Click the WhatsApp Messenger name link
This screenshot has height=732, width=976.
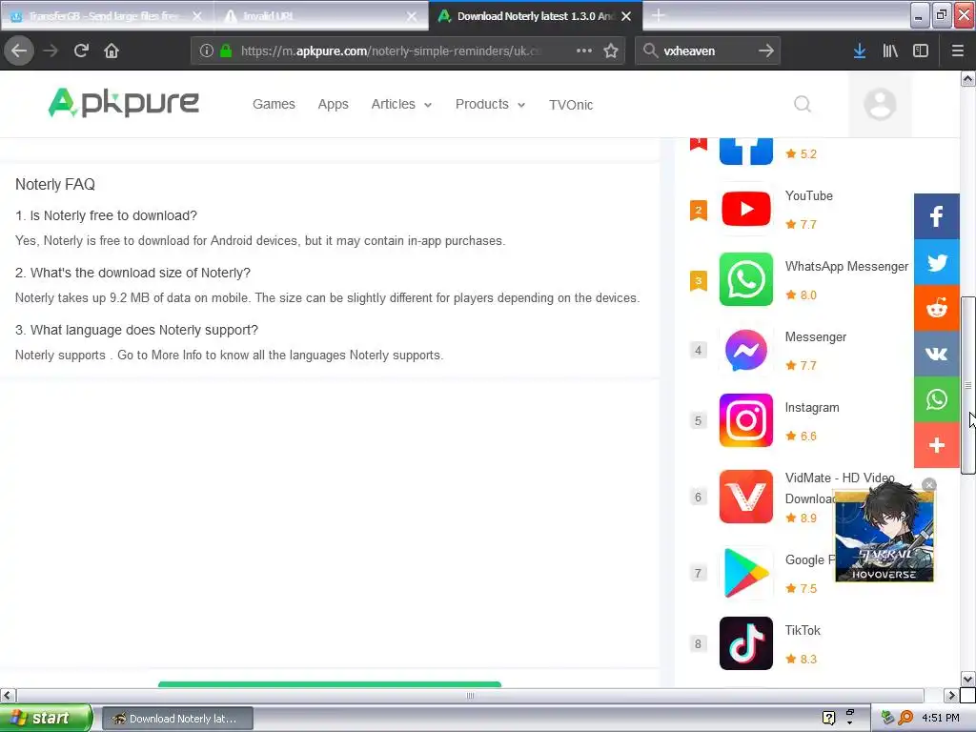(846, 267)
